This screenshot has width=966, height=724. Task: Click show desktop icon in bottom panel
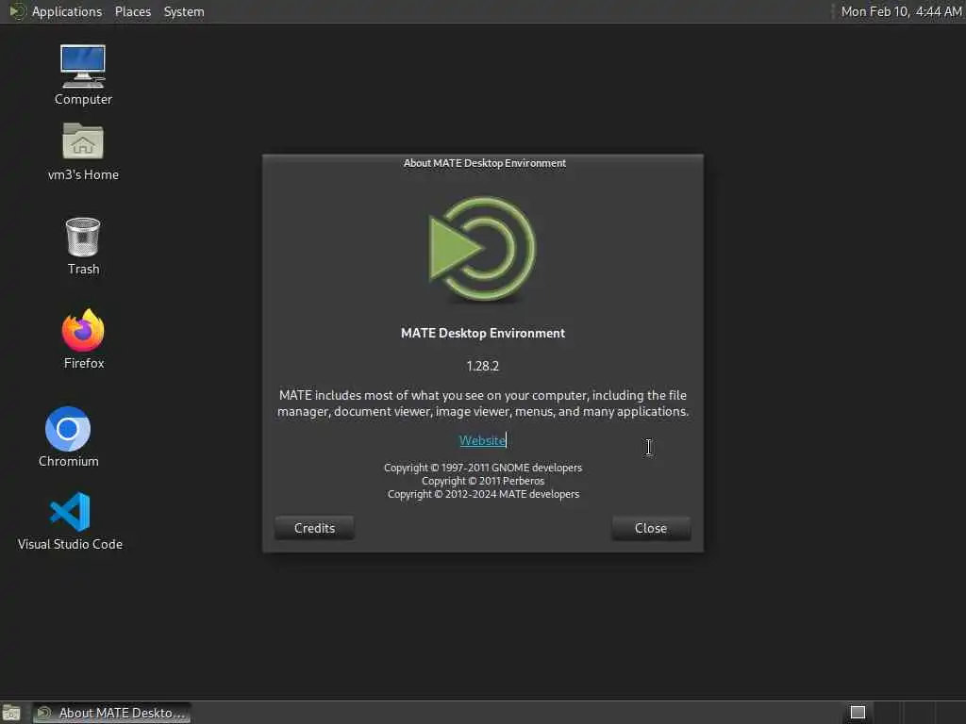[11, 713]
